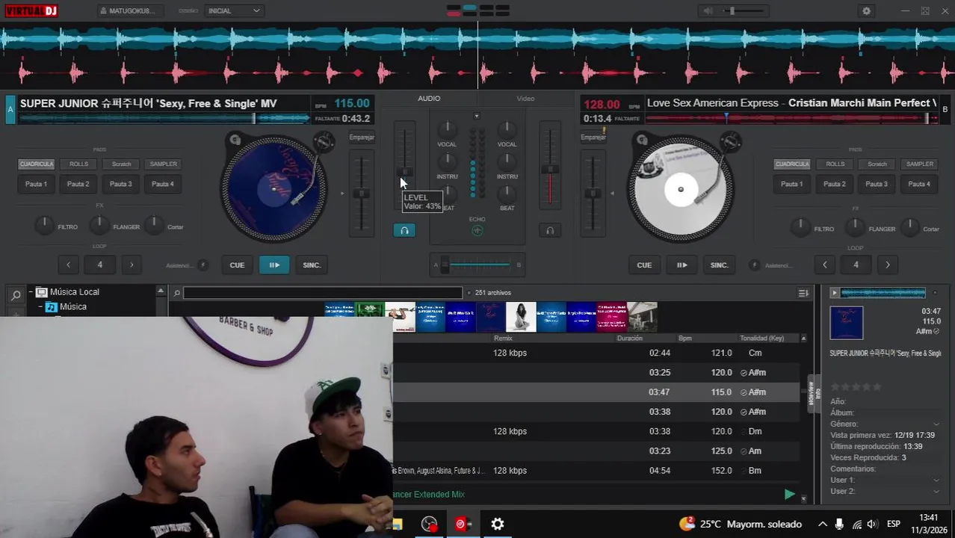Screen dimensions: 955x538
Task: Select the SAMPLER pad mode on deck A
Action: click(163, 164)
